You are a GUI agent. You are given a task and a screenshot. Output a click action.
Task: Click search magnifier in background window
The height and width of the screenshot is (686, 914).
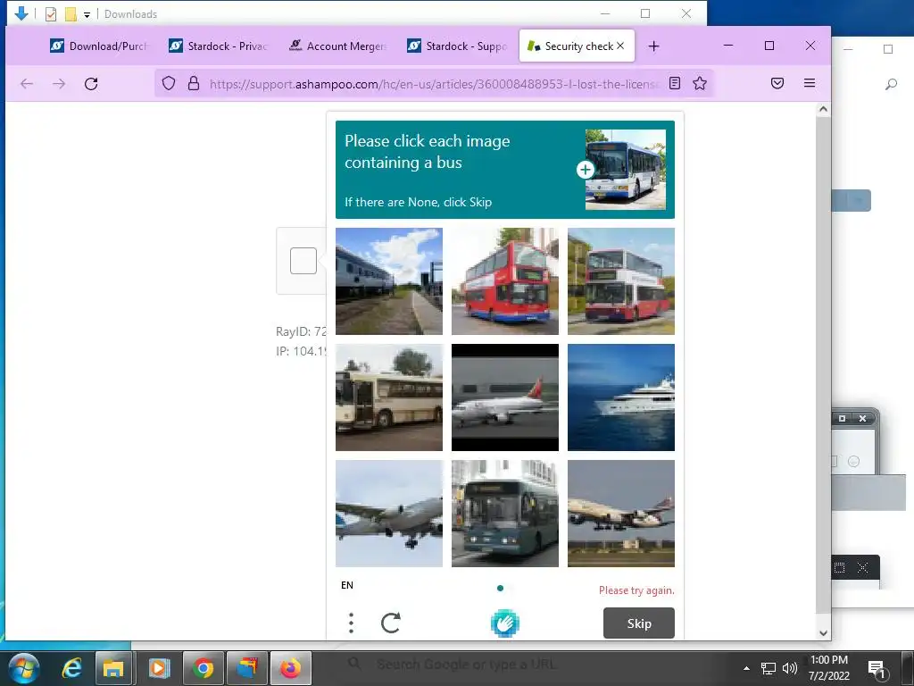pyautogui.click(x=891, y=85)
